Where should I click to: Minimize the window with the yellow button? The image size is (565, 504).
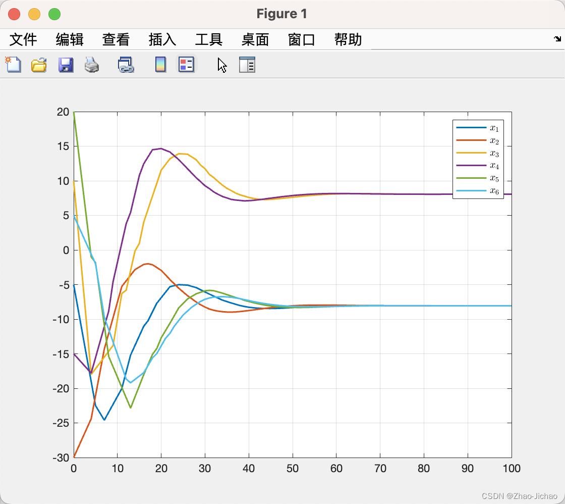coord(35,14)
